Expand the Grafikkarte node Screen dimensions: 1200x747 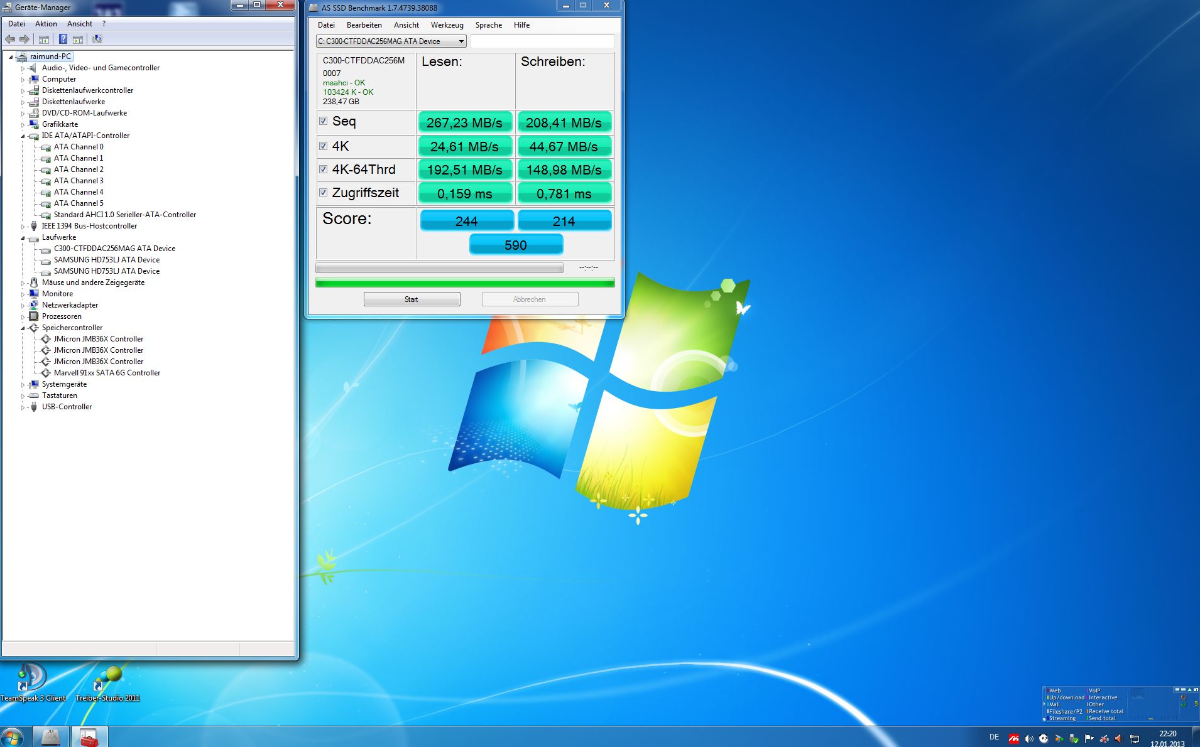[23, 124]
